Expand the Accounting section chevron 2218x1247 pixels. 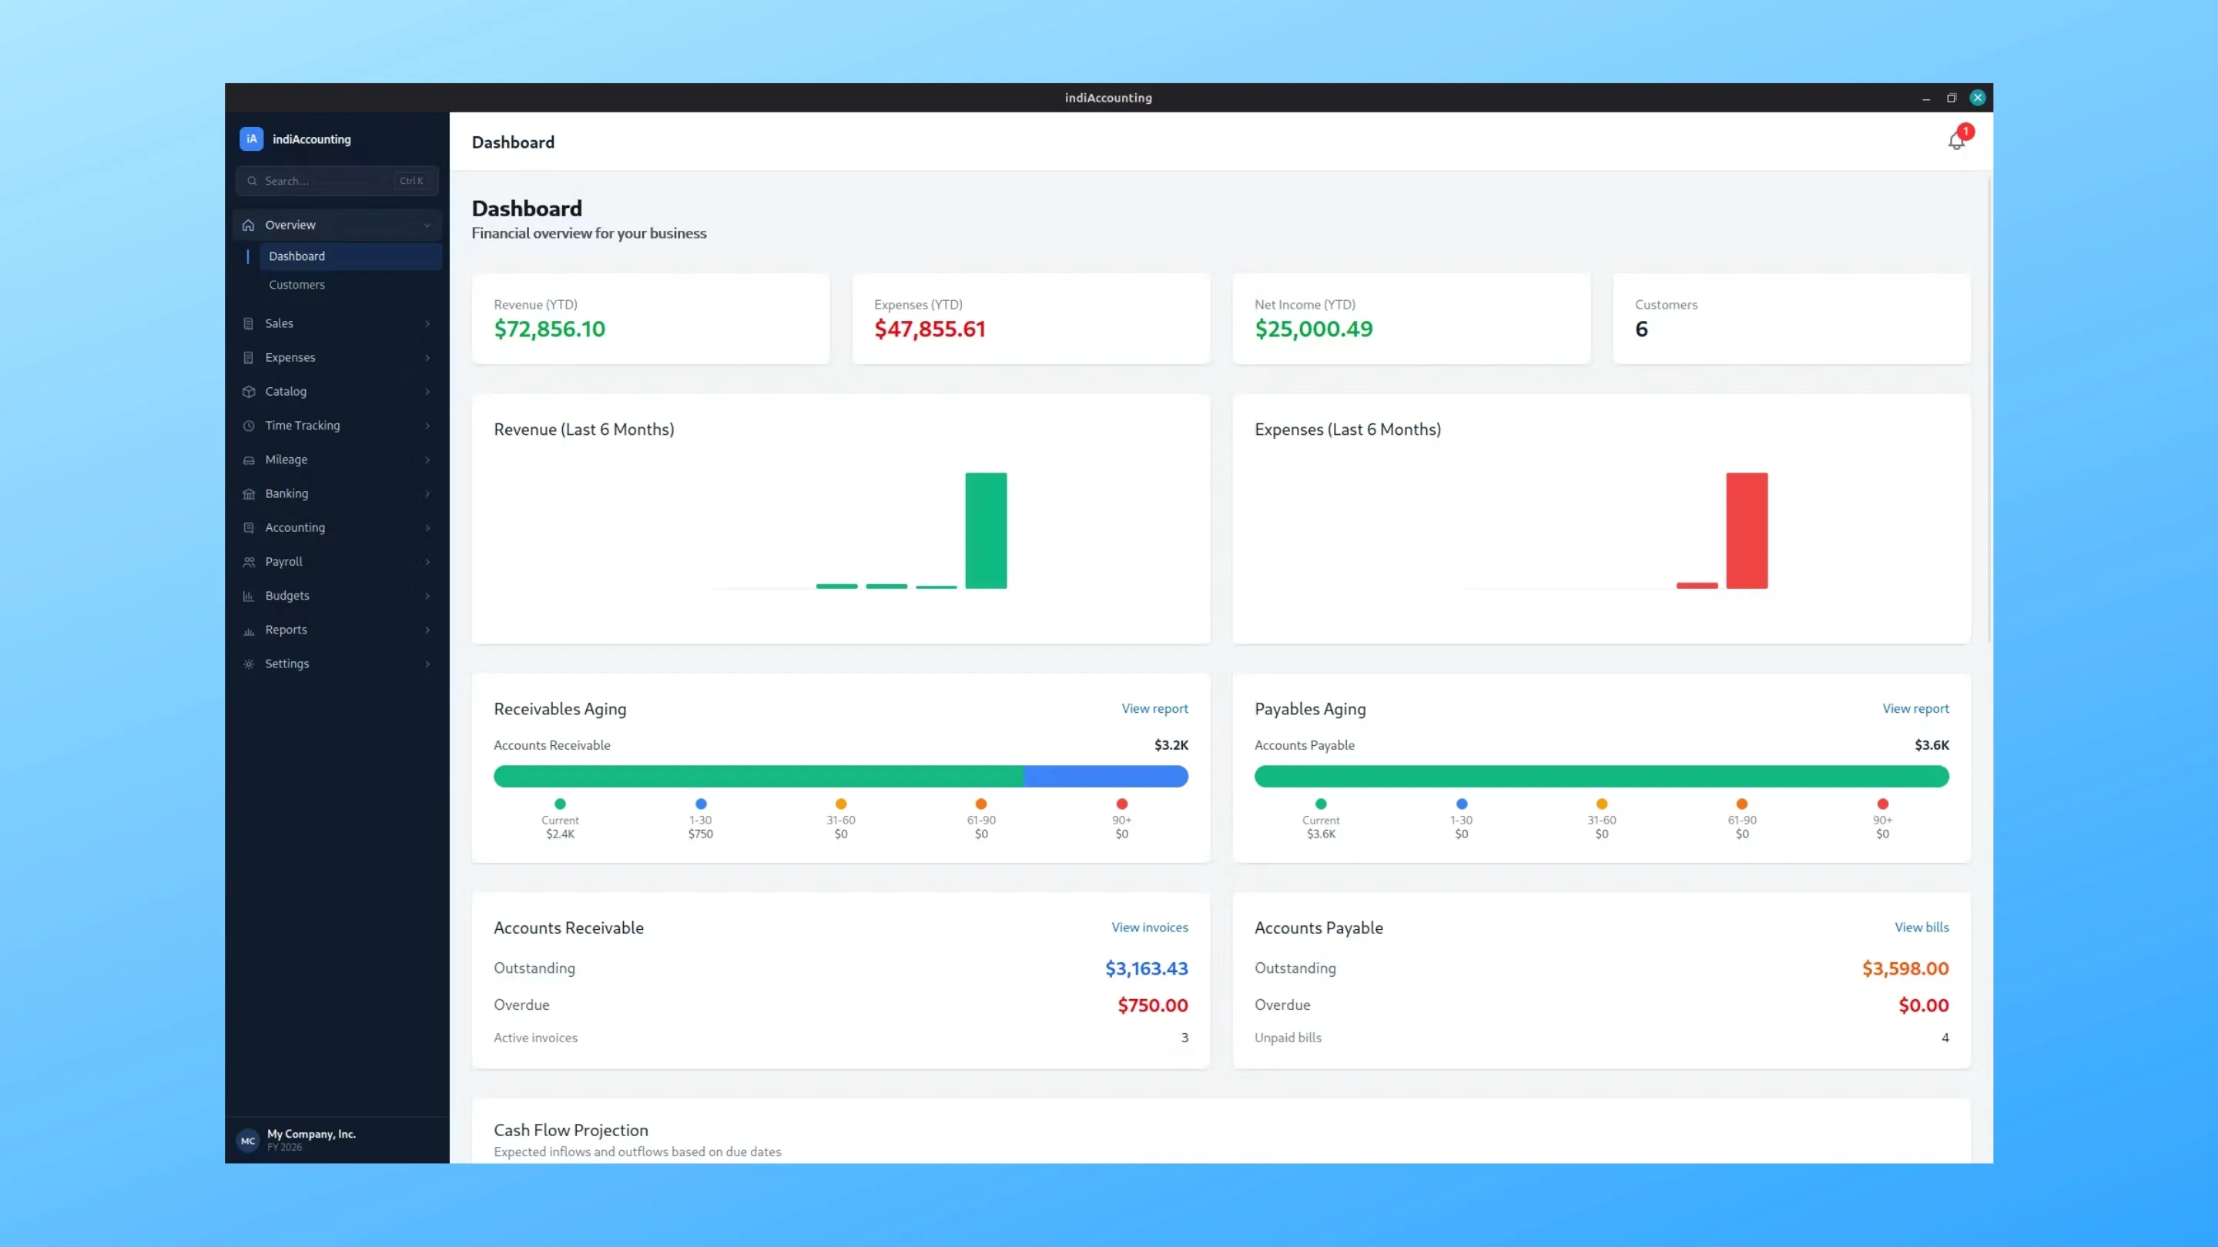click(x=427, y=527)
